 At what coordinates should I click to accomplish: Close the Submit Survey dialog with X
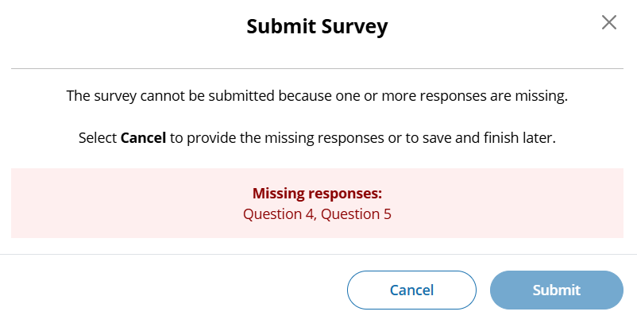pyautogui.click(x=609, y=22)
